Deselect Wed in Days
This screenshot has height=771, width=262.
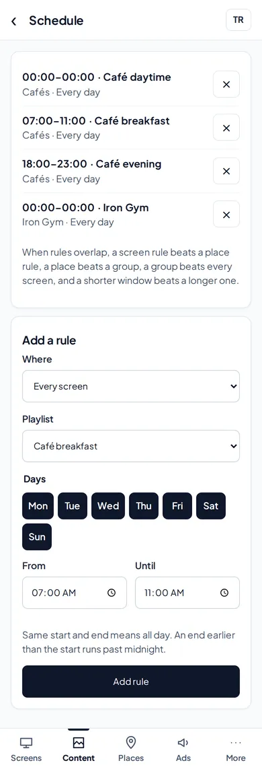point(108,506)
